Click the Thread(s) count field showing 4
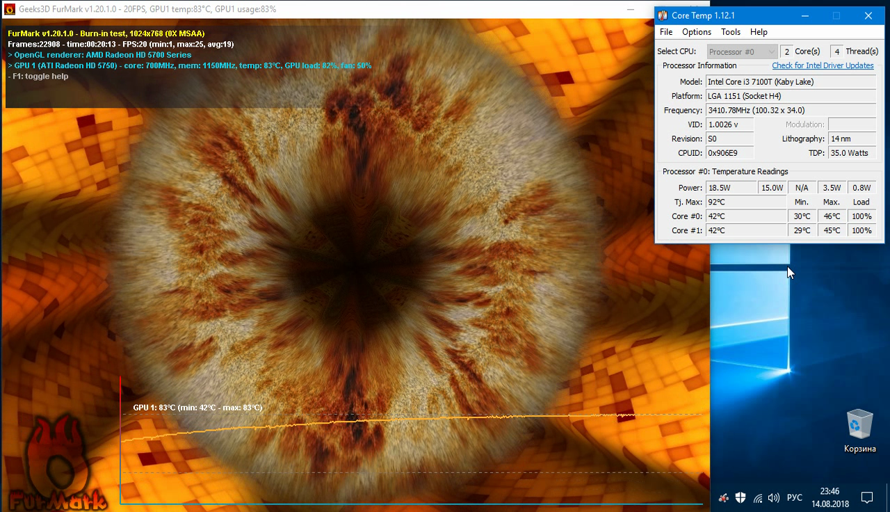 coord(836,51)
